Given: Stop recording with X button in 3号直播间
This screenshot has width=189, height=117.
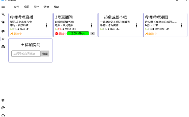Looking at the screenshot, I should click(93, 34).
